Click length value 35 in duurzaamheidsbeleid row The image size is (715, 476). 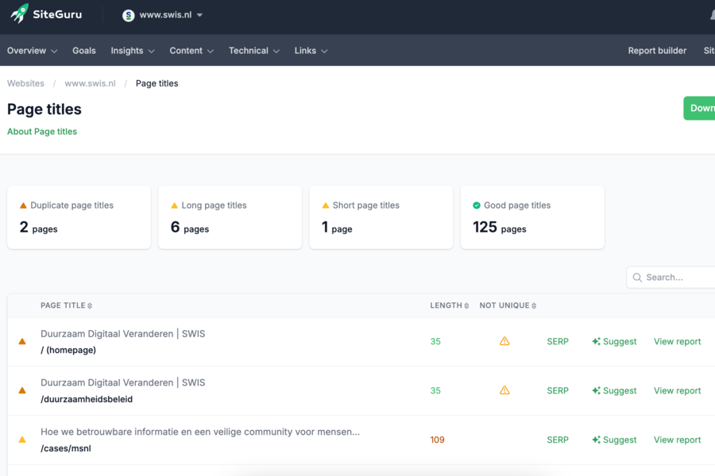(x=435, y=390)
